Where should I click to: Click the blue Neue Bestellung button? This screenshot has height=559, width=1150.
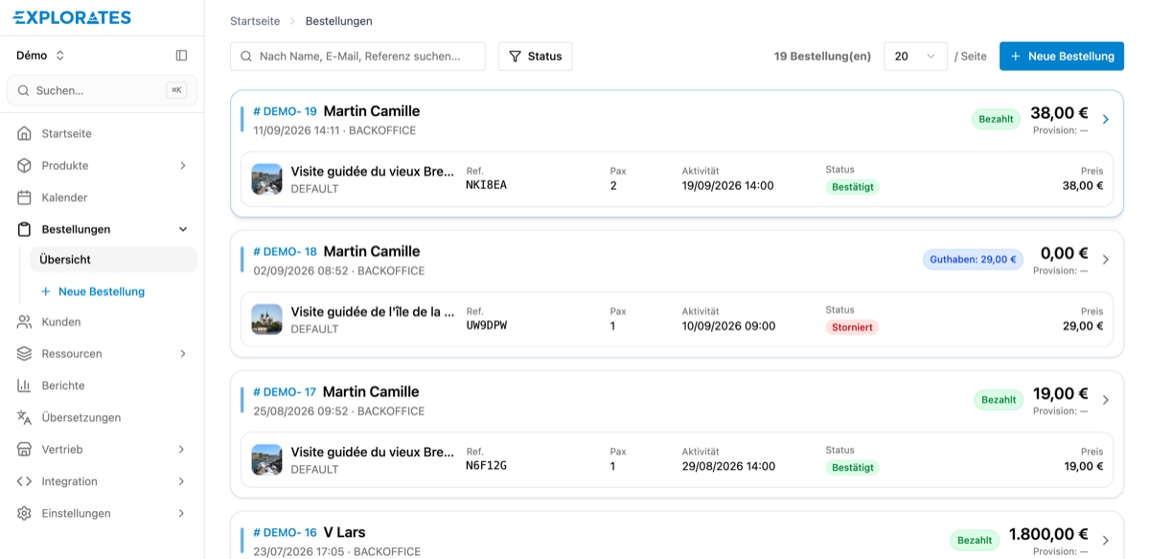pyautogui.click(x=1062, y=57)
